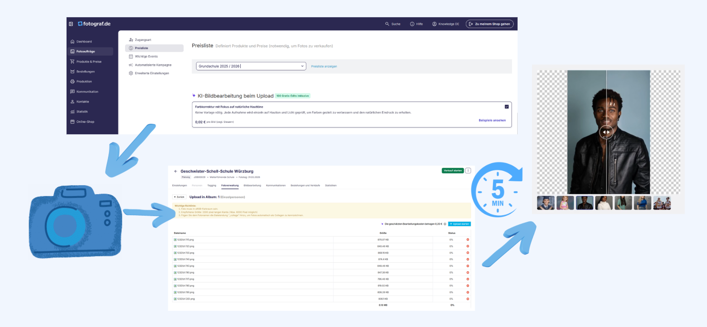Screen dimensions: 707x327
Task: Remove file 1232üt (13).png from upload
Action: 468,253
